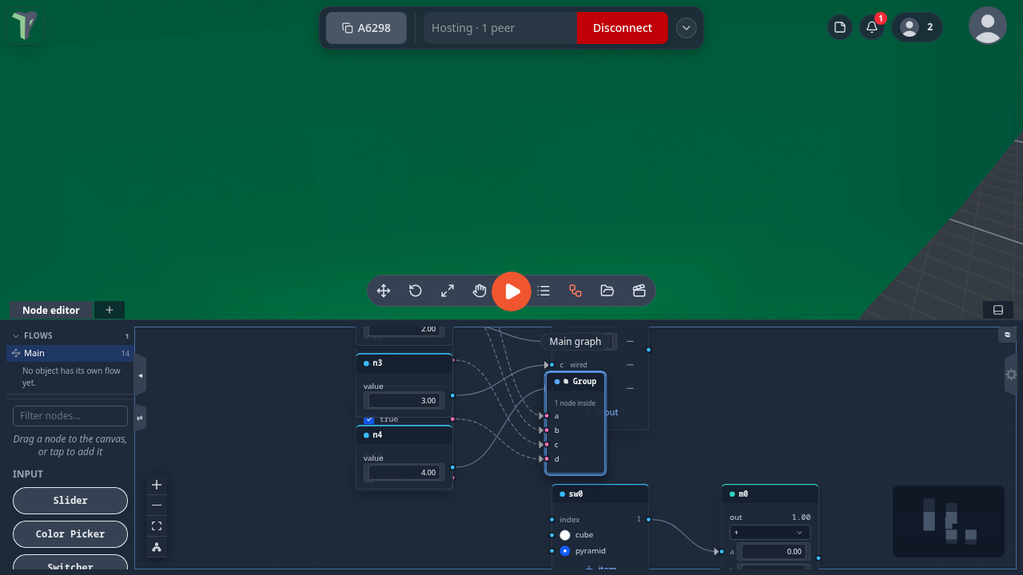Add a new tab with the plus
The width and height of the screenshot is (1023, 575).
[109, 310]
